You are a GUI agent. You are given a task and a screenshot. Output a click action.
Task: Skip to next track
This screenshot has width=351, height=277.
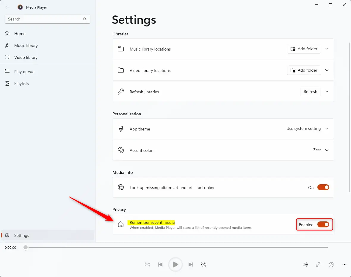[191, 264]
